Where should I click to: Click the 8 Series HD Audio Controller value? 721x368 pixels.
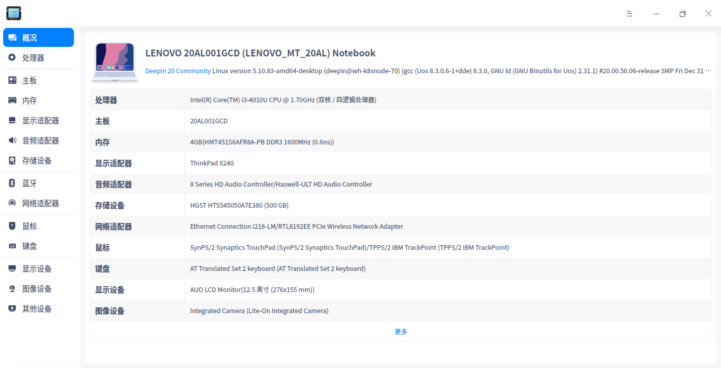point(281,184)
